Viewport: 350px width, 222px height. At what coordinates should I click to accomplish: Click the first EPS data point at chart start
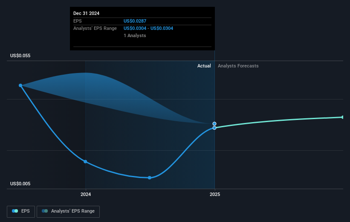tap(20, 85)
